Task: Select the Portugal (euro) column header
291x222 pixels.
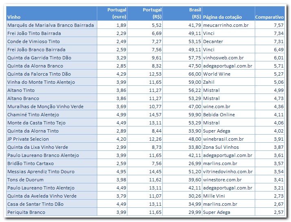Action: 112,13
